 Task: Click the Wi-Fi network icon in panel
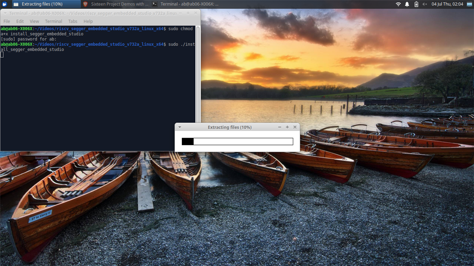398,4
